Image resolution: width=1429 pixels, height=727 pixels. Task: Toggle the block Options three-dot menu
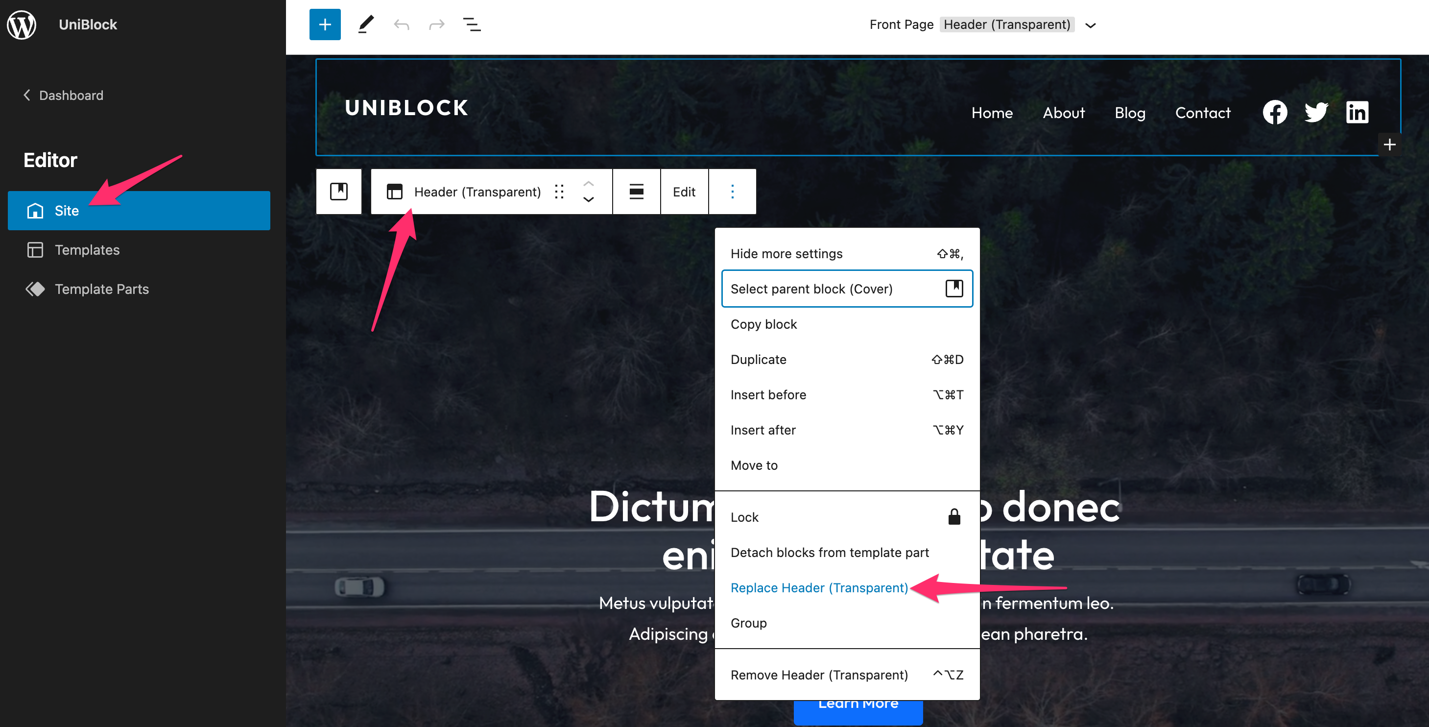pos(732,192)
